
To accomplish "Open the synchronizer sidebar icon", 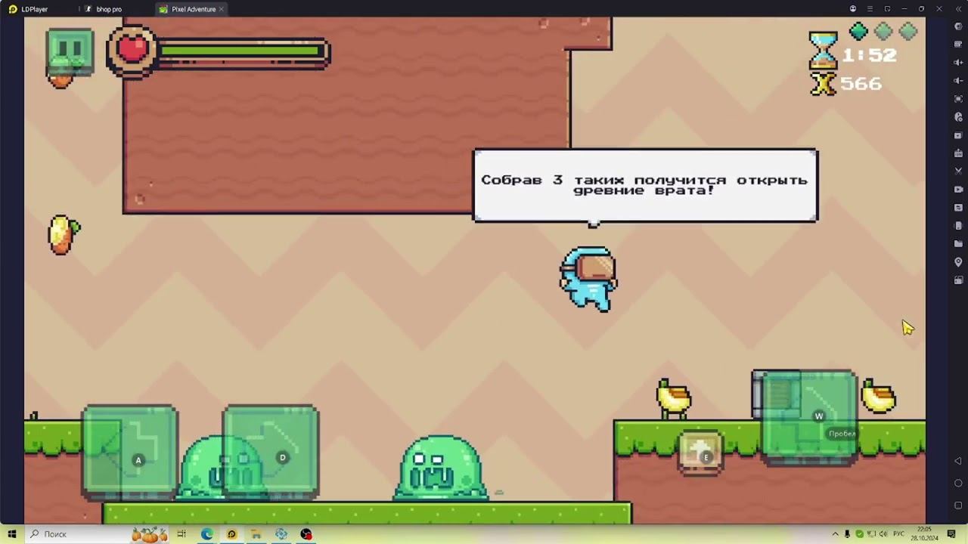I will (958, 208).
